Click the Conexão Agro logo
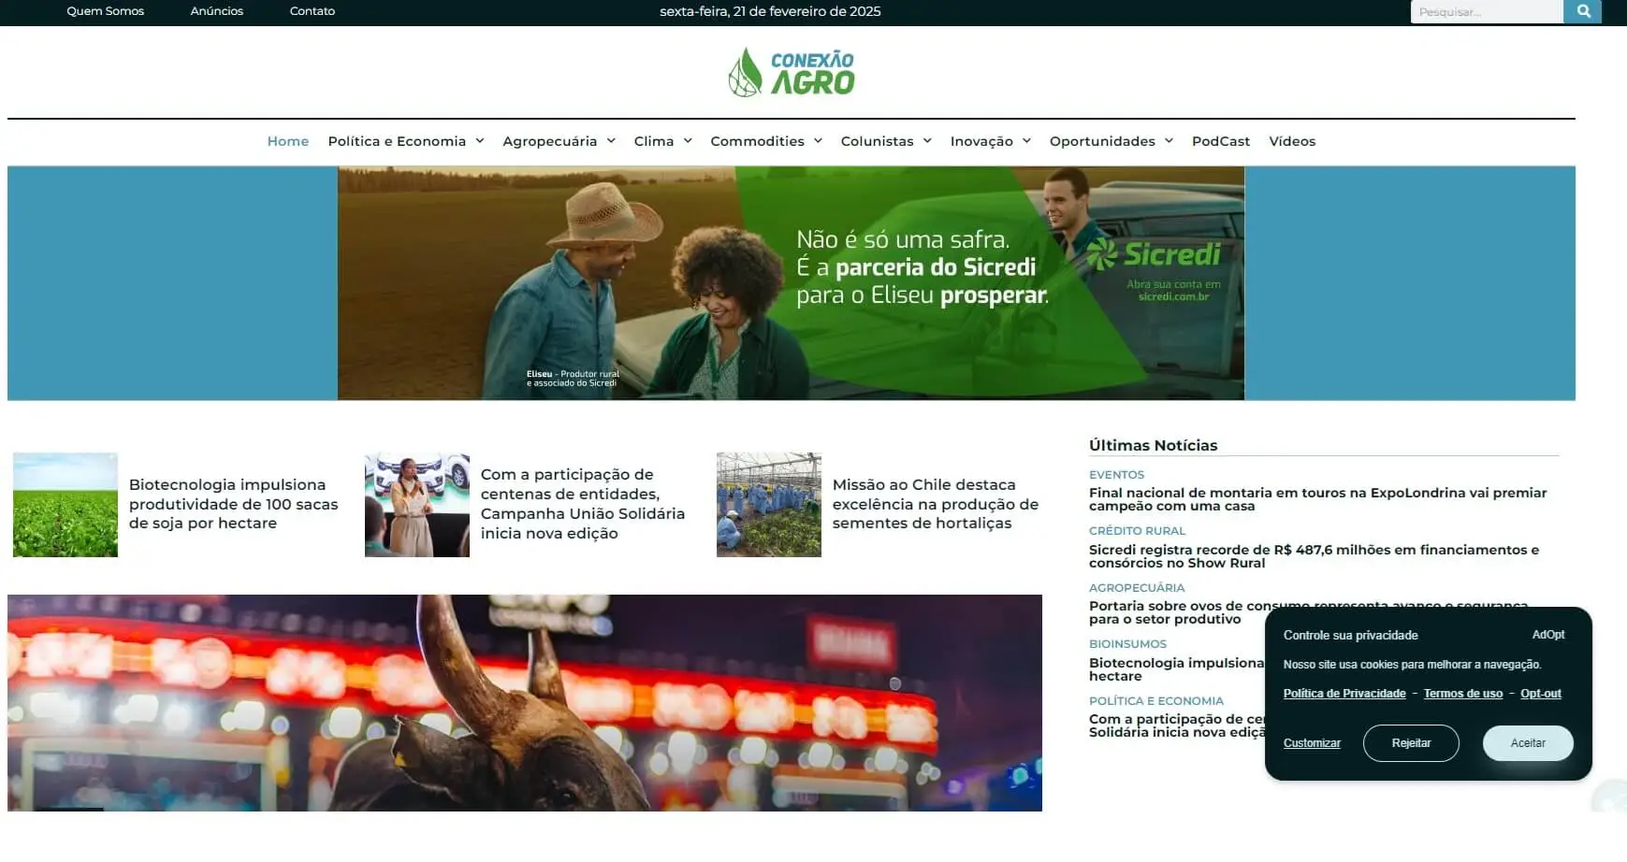 (x=792, y=73)
